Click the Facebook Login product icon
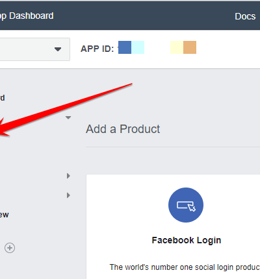 [x=186, y=205]
